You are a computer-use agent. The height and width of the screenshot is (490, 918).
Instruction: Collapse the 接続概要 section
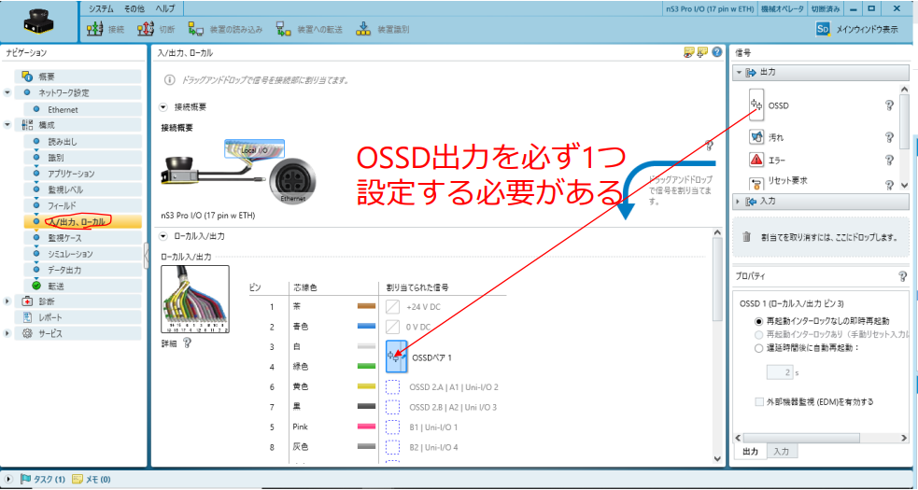pyautogui.click(x=163, y=107)
